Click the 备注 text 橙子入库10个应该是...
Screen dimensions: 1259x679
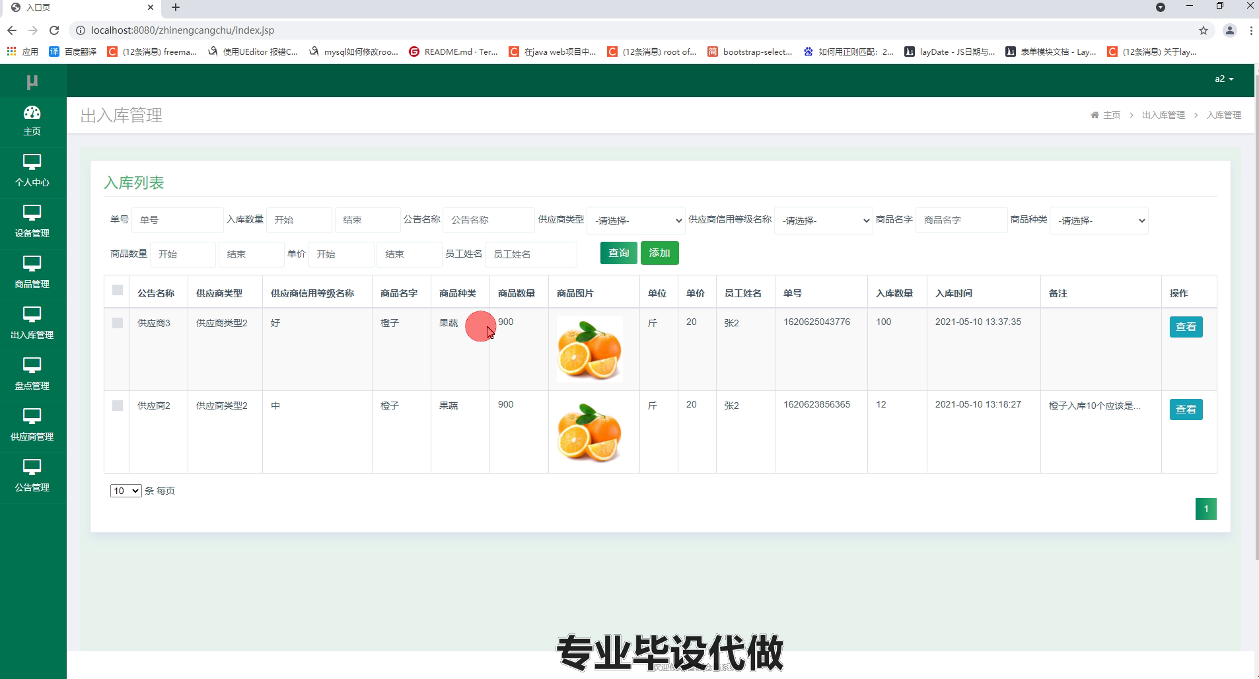pyautogui.click(x=1095, y=406)
